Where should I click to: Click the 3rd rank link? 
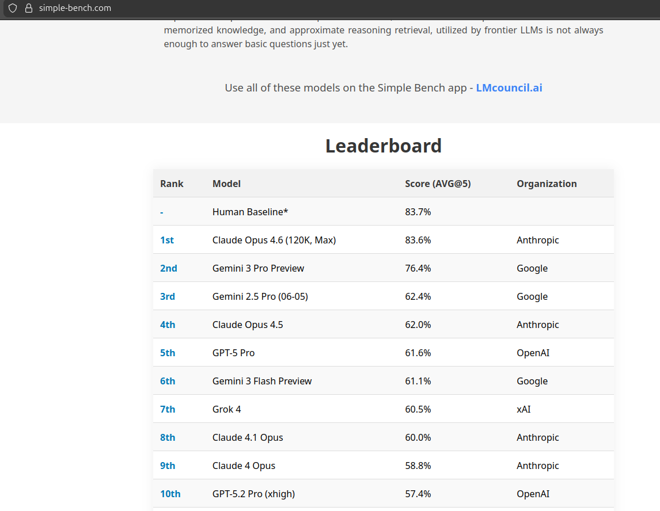click(x=168, y=296)
